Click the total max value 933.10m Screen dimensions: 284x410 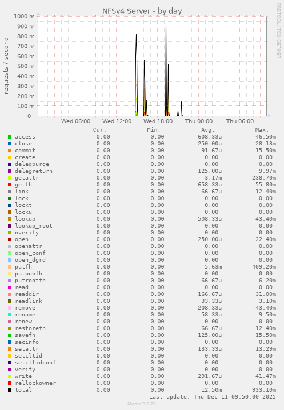pyautogui.click(x=264, y=390)
